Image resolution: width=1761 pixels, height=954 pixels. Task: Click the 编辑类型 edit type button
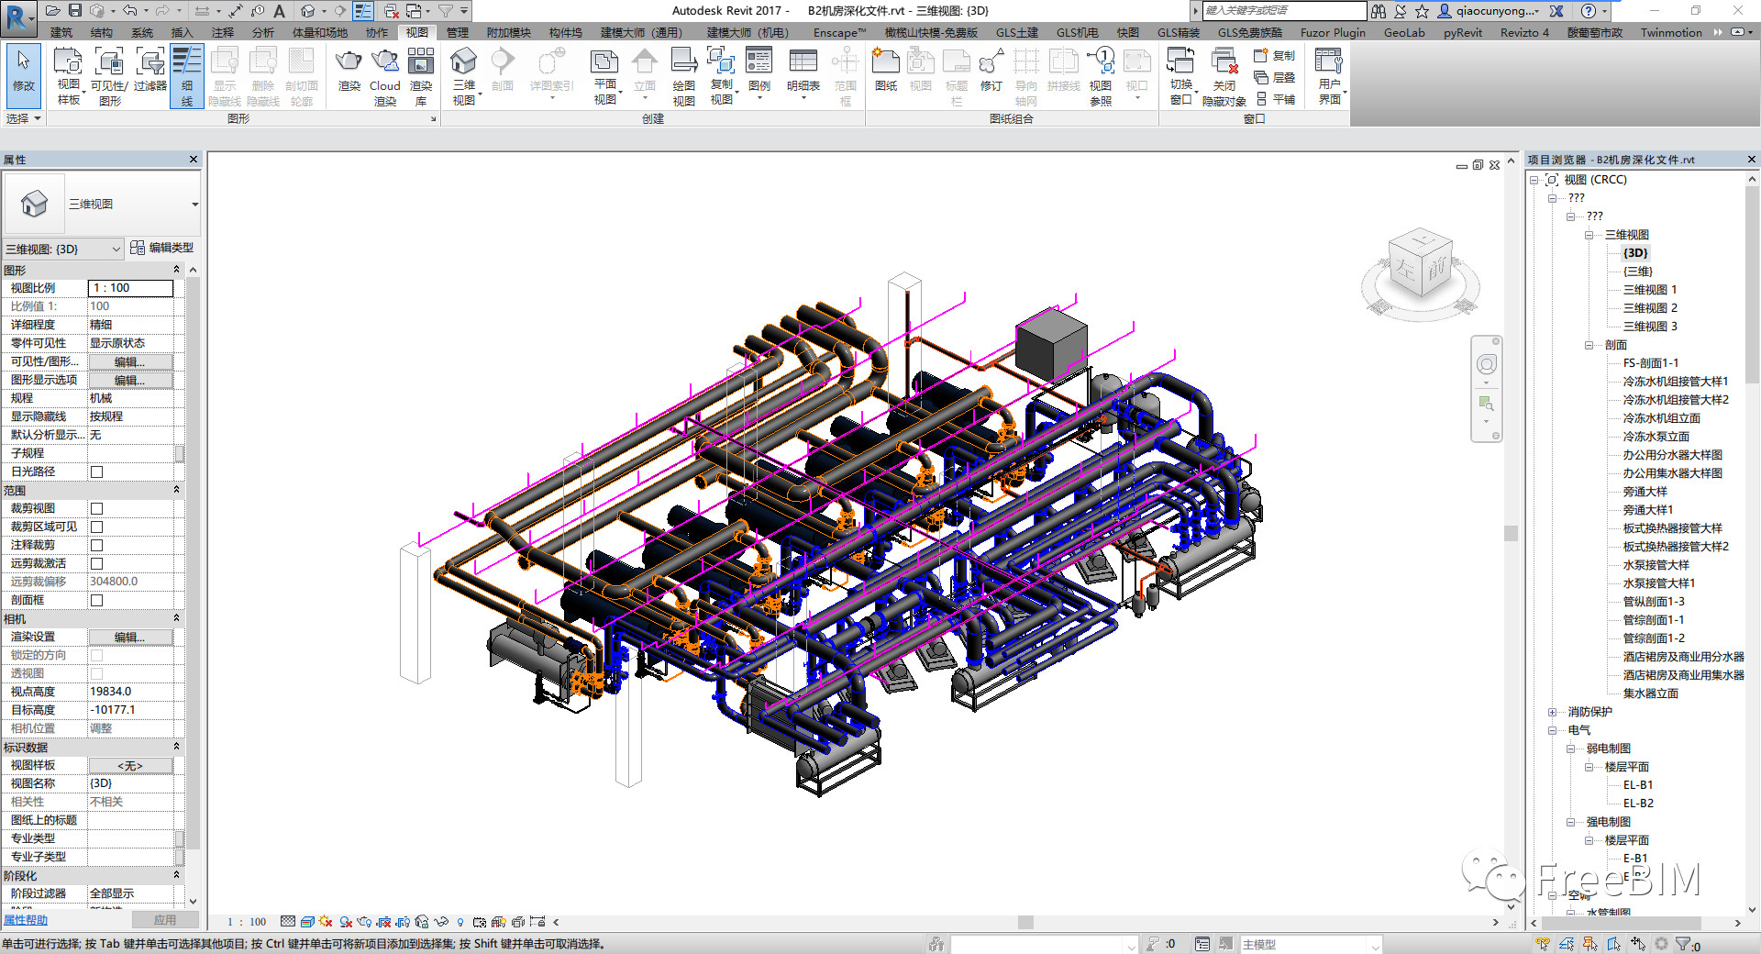[x=162, y=248]
